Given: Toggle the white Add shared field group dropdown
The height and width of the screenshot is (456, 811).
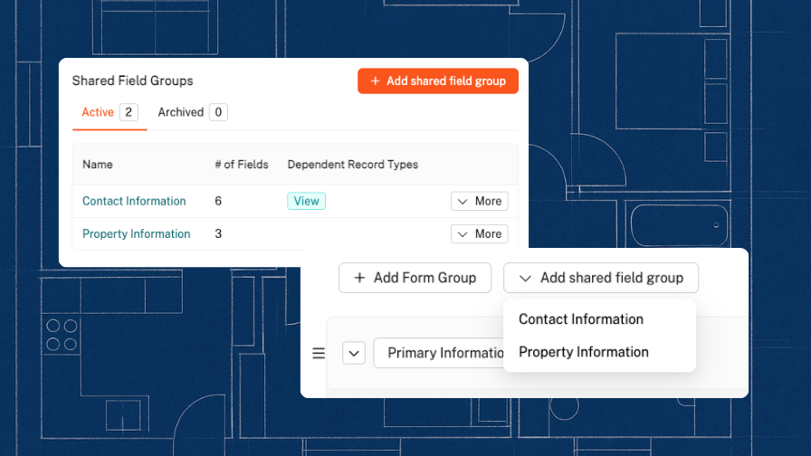Looking at the screenshot, I should [x=601, y=278].
